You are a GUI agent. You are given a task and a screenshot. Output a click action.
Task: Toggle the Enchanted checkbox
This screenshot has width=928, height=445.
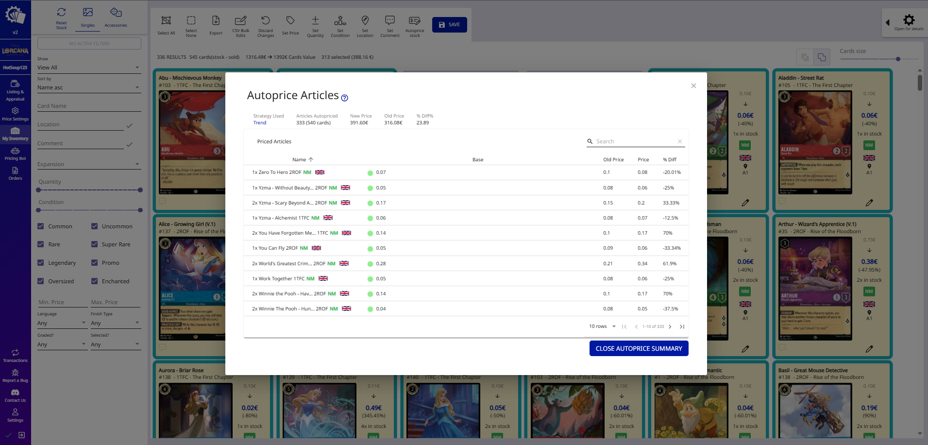[95, 281]
